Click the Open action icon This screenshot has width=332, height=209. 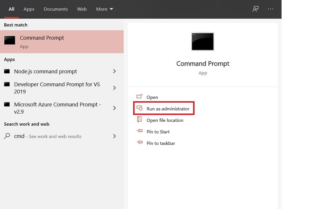pyautogui.click(x=139, y=97)
